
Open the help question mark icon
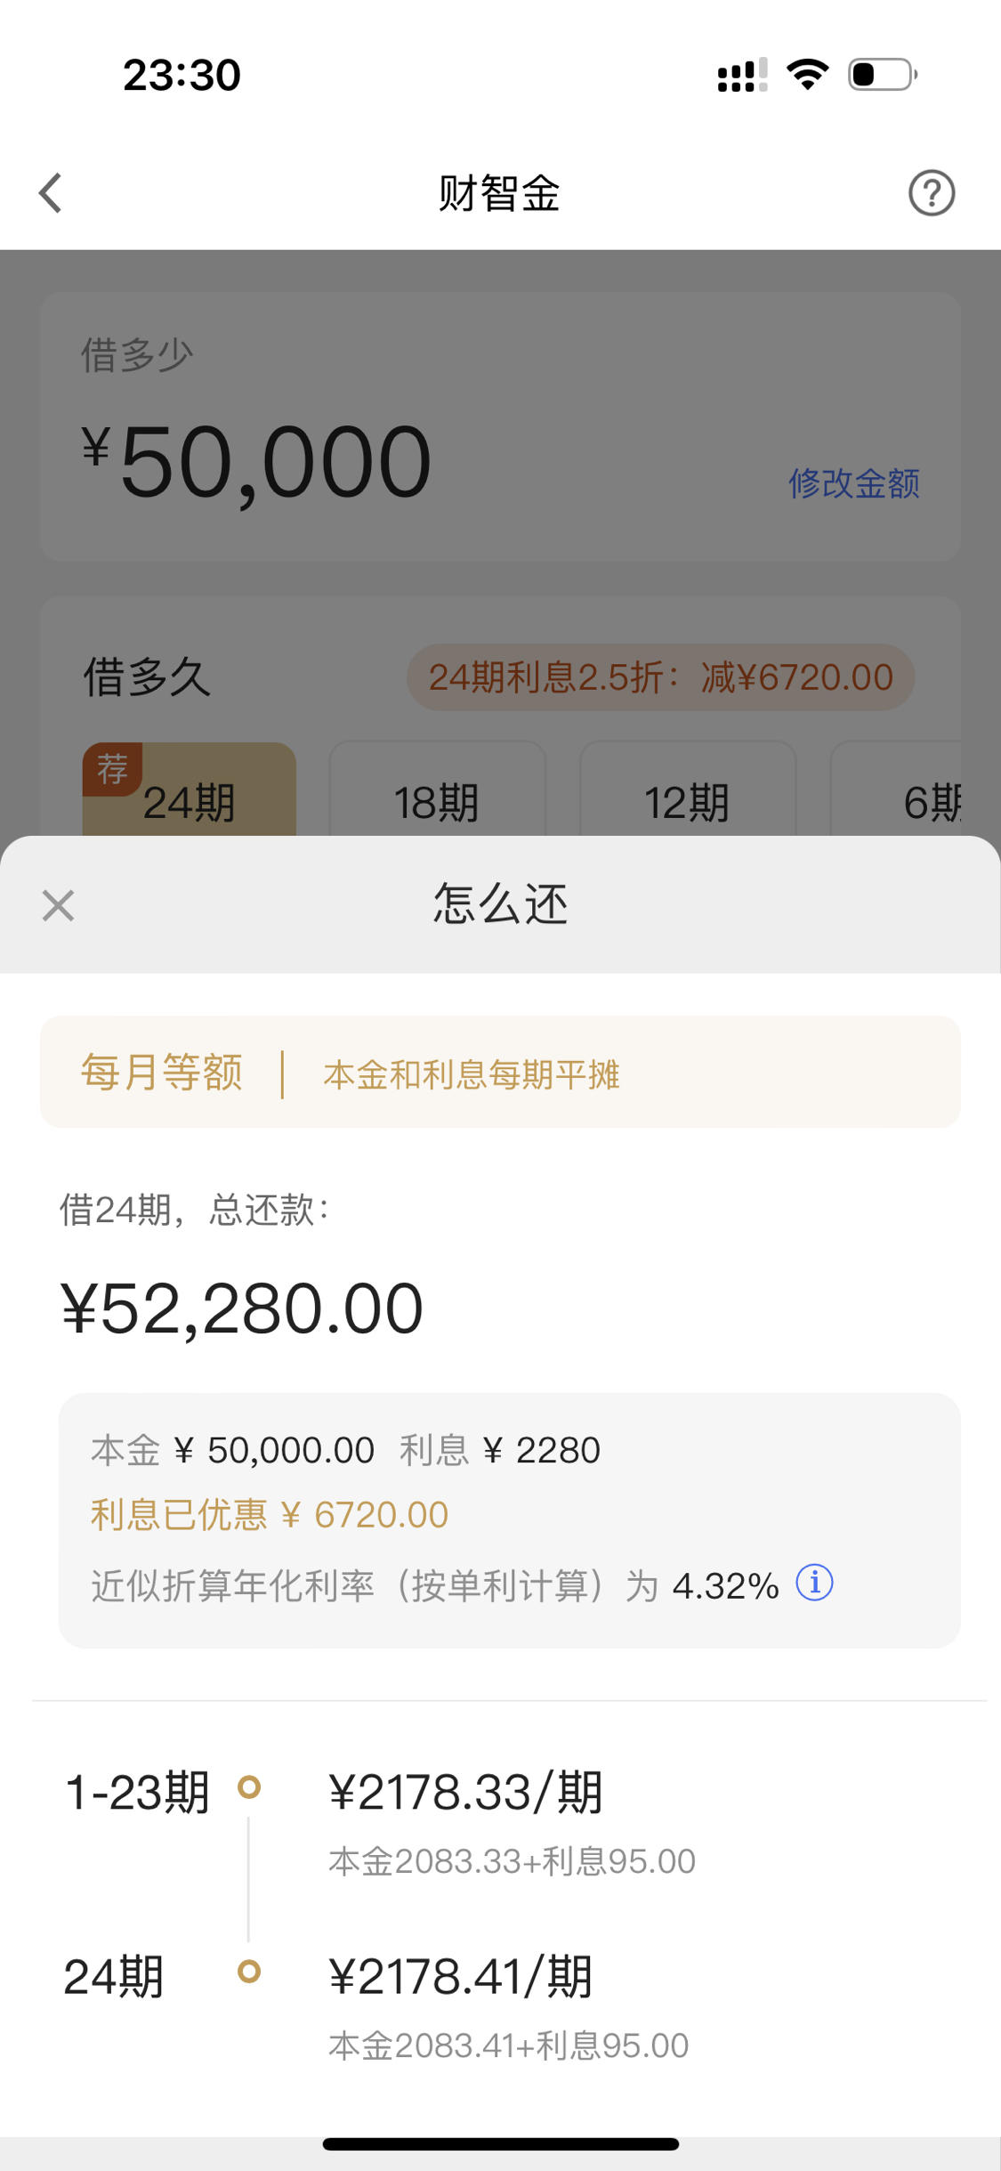(931, 193)
